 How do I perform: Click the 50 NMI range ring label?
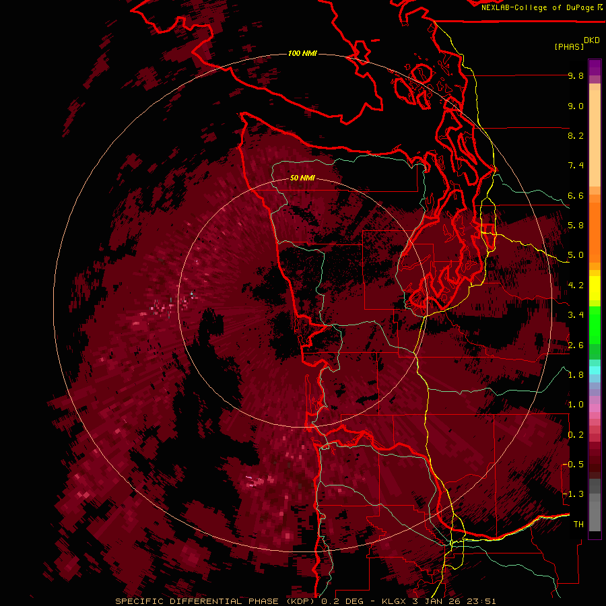[x=302, y=178]
